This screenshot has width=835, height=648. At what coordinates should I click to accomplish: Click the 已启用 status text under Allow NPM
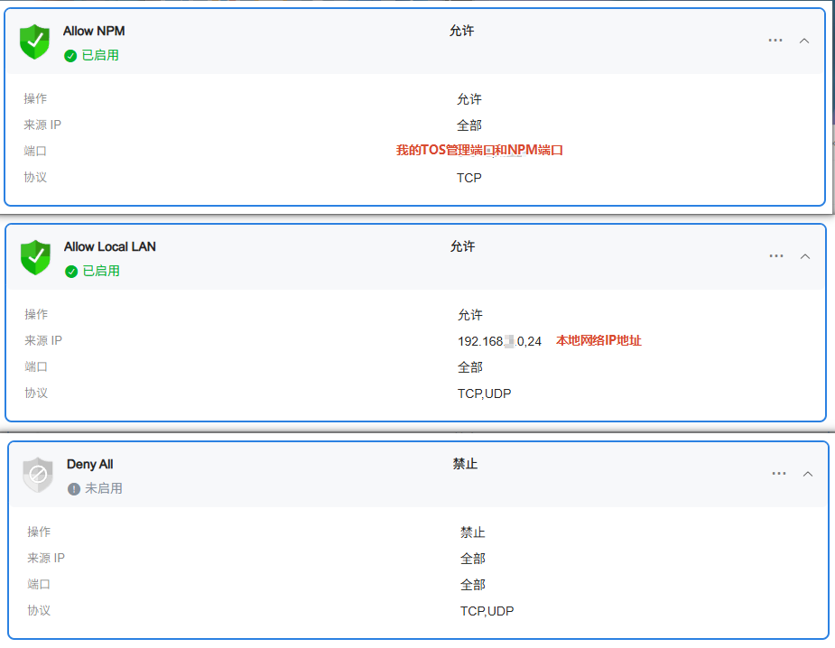[100, 55]
